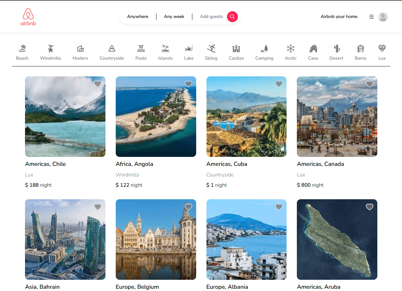The width and height of the screenshot is (402, 291).
Task: Open the Lux diamond category
Action: coord(382,49)
